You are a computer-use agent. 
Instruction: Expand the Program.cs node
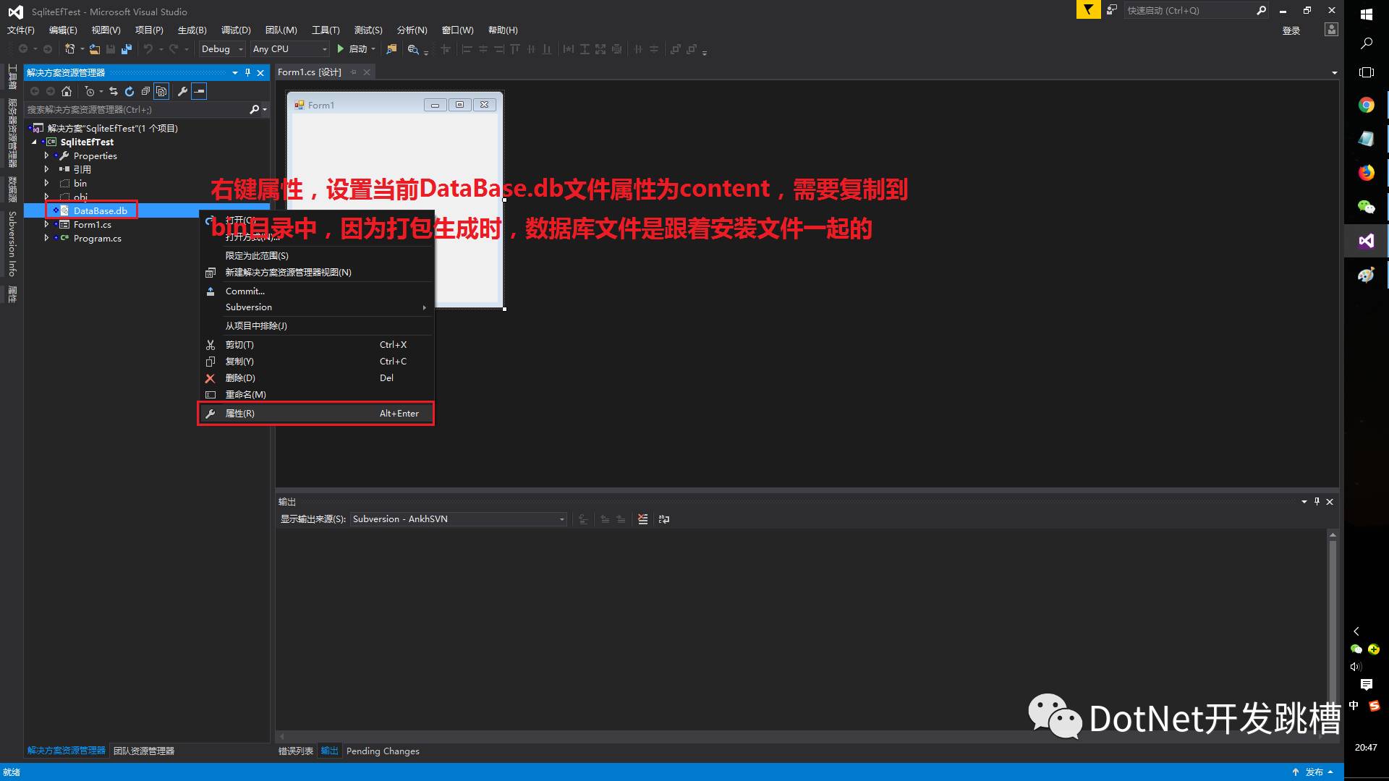coord(46,238)
